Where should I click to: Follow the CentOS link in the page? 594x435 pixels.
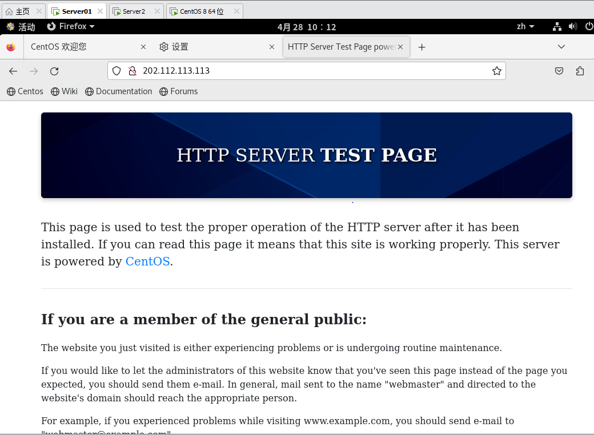147,261
